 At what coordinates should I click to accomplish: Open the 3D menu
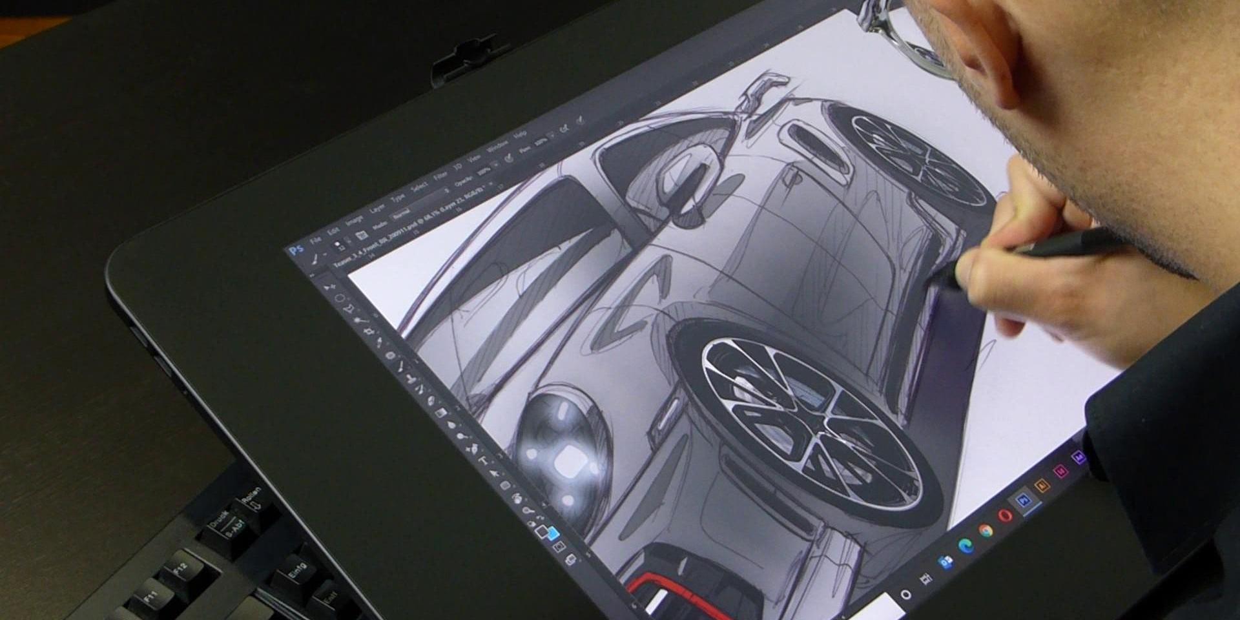[458, 167]
